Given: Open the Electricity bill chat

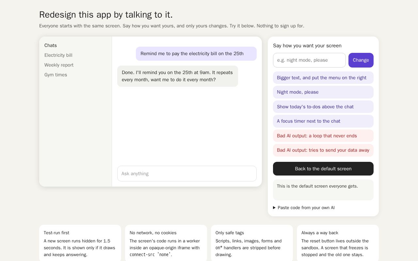Looking at the screenshot, I should (x=58, y=55).
